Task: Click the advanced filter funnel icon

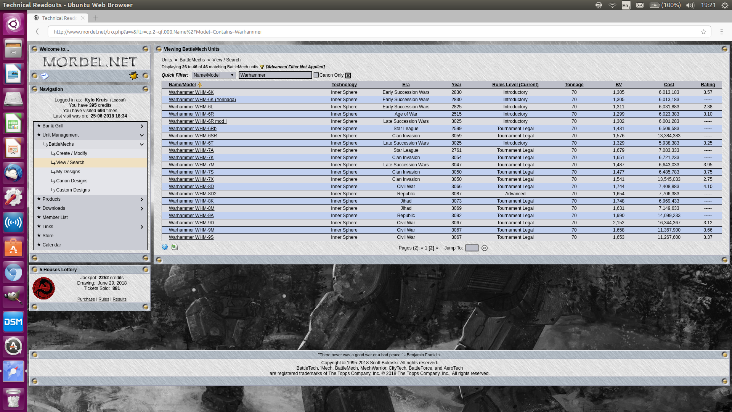Action: (x=262, y=67)
